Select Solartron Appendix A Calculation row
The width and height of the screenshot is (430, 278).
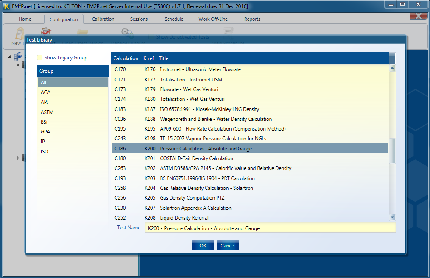tap(250, 208)
